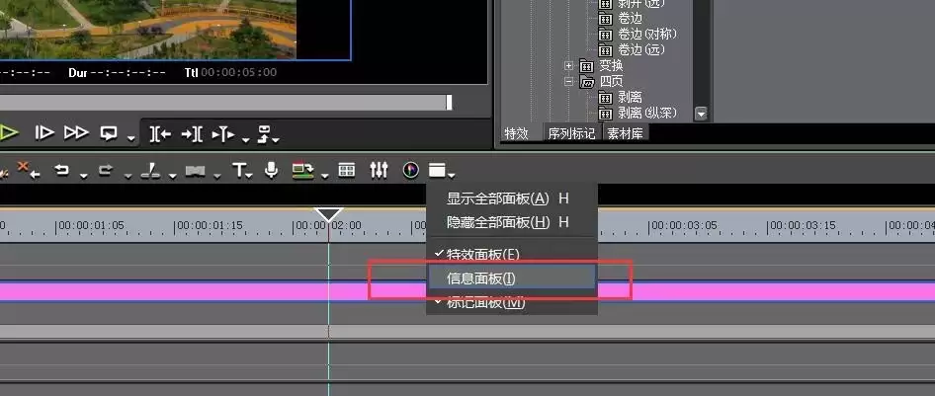
Task: Toggle loop playback icon
Action: point(108,133)
